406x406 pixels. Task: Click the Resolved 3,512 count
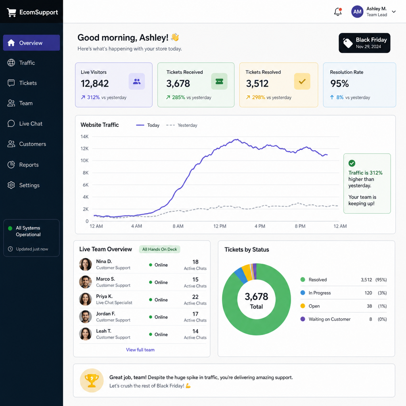[x=366, y=280]
